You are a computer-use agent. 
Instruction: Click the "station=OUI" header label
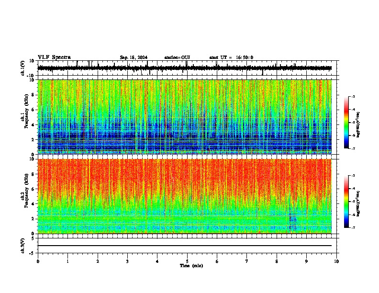177,57
